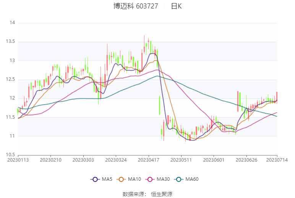Select the 日K label beside the title

[176, 6]
